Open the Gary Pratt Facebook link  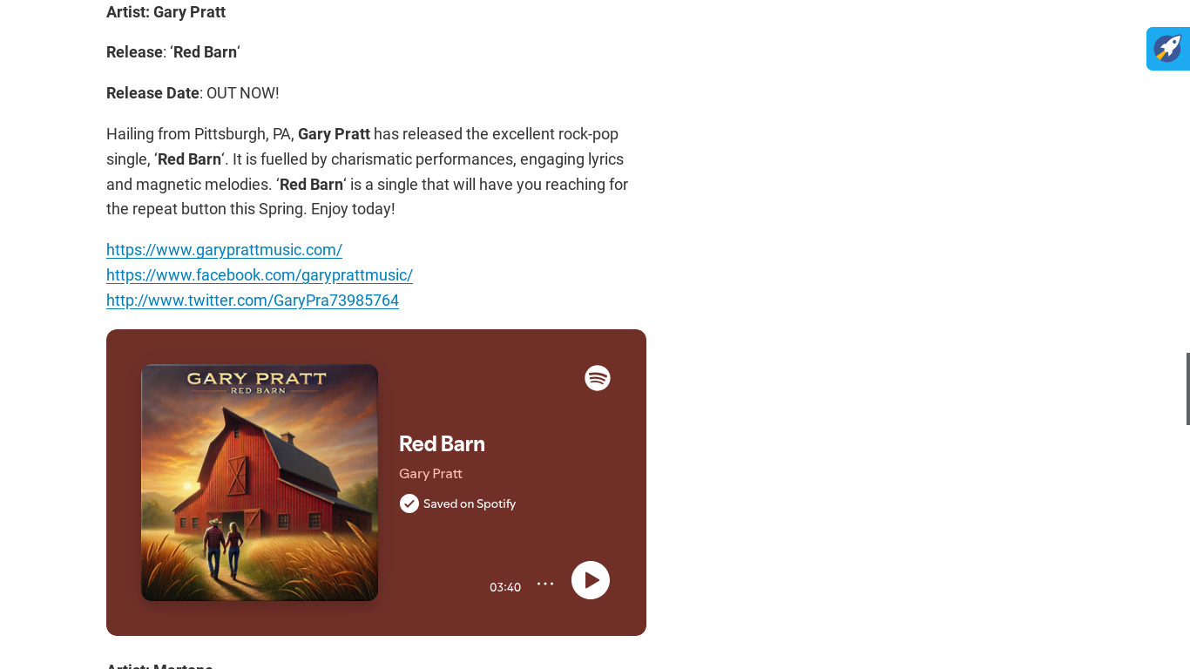[x=260, y=275]
